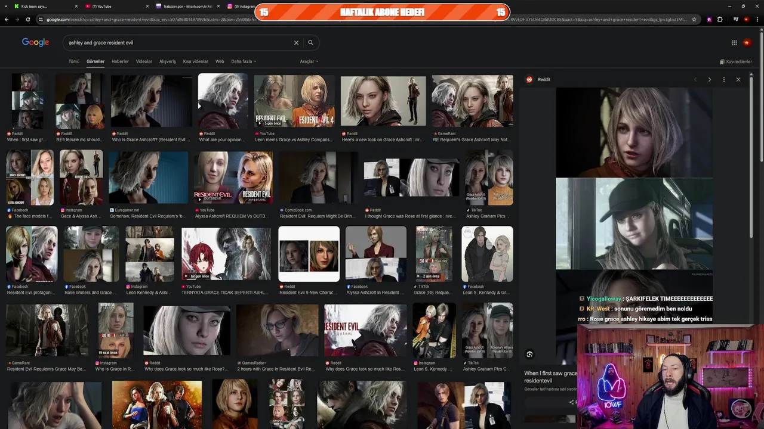Click the Google logo

coord(35,42)
